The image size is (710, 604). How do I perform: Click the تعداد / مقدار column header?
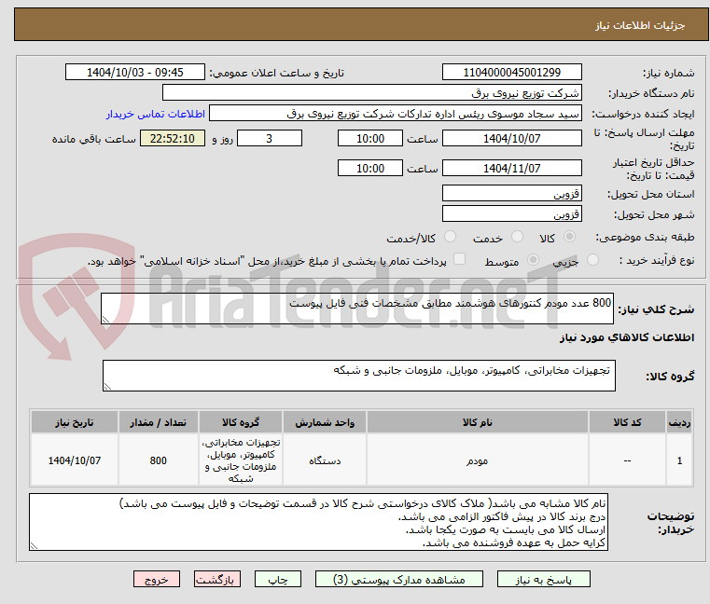[158, 422]
